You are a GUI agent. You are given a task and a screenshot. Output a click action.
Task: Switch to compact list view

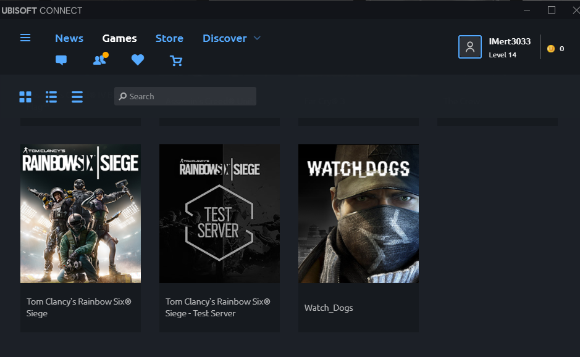coord(77,97)
